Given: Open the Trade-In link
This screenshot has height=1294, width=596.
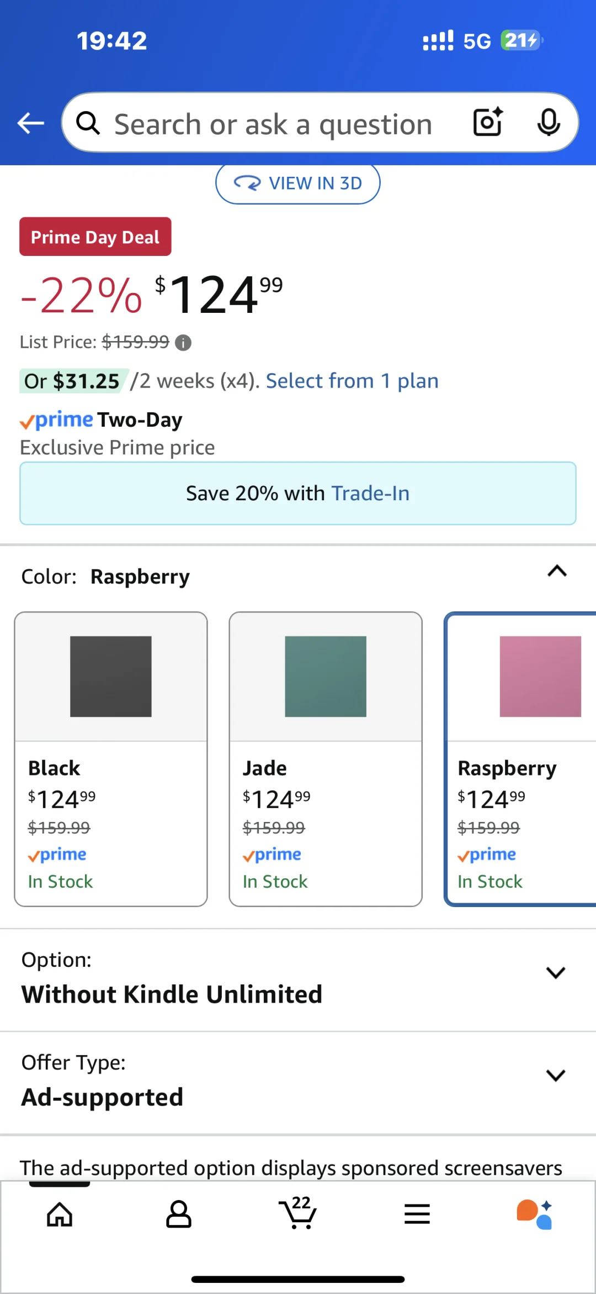Looking at the screenshot, I should pos(370,493).
